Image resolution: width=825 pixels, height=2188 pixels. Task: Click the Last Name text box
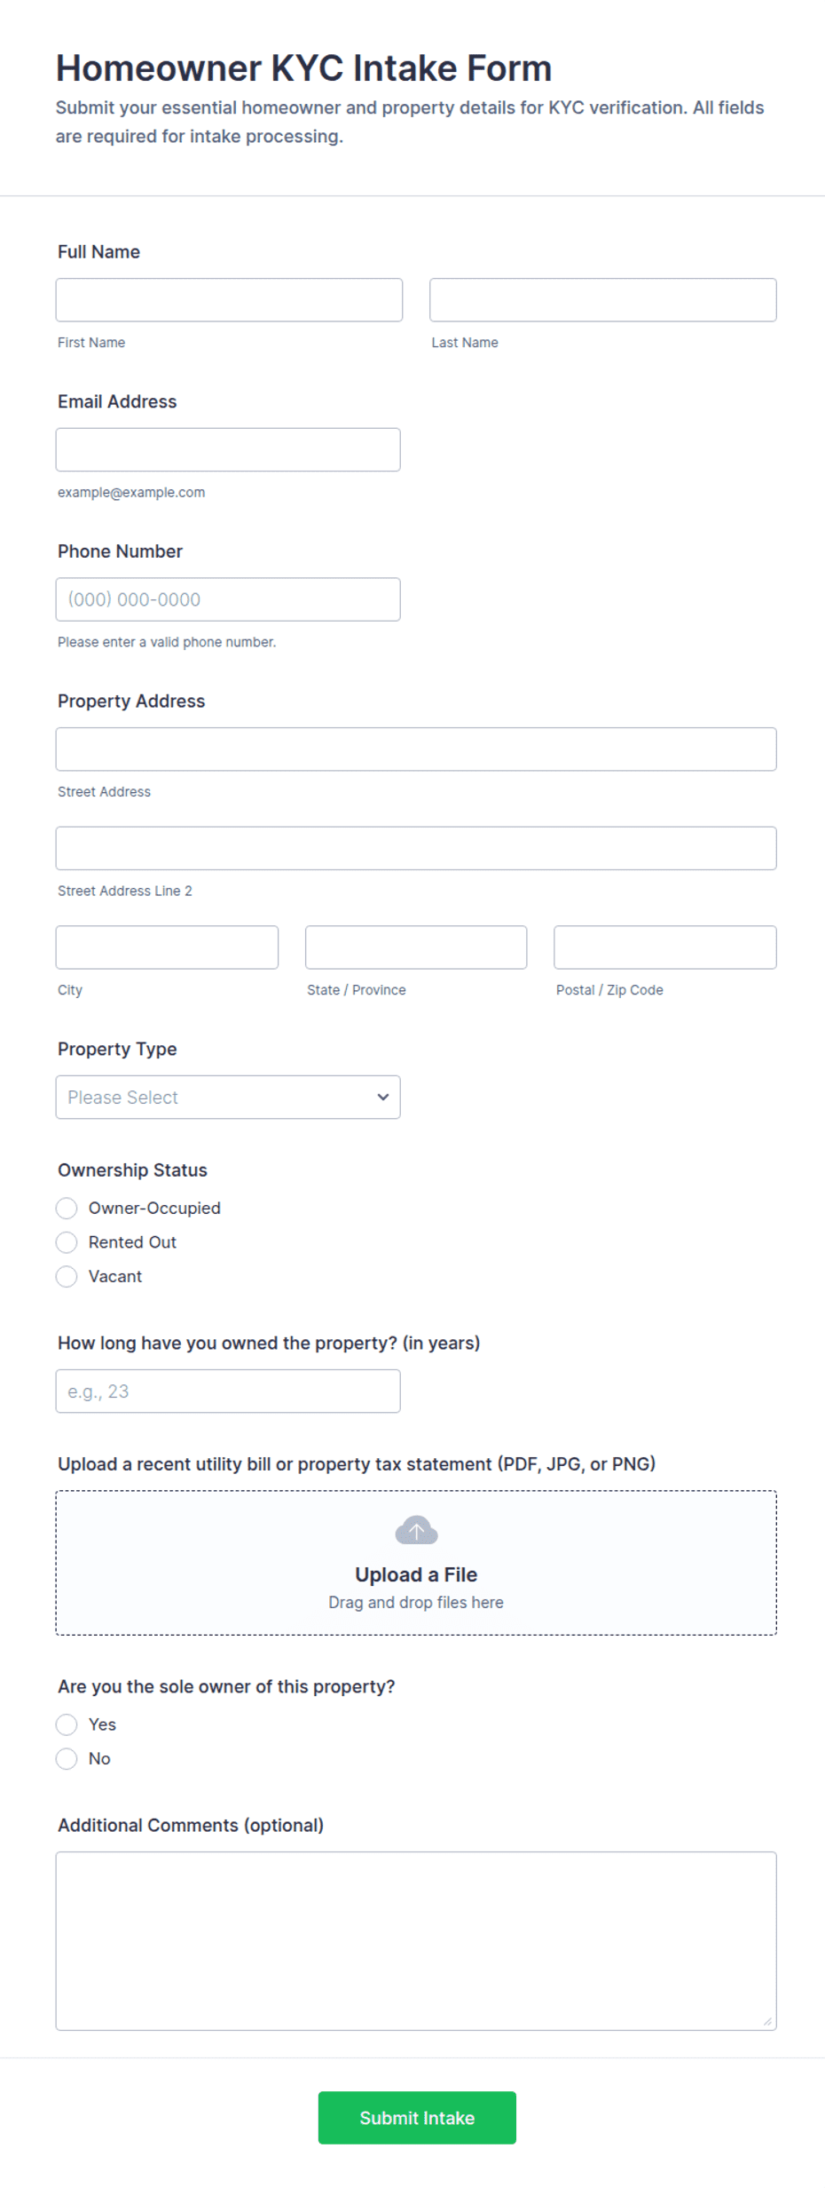603,300
